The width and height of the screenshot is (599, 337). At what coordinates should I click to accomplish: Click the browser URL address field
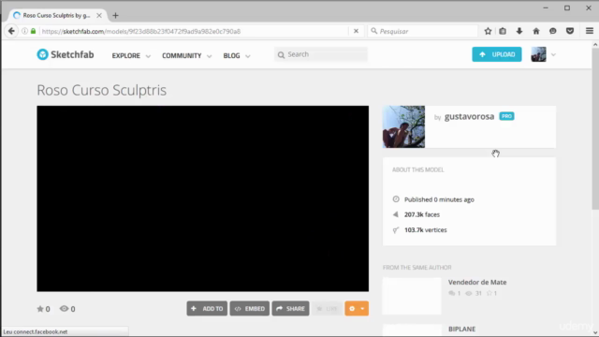coord(195,31)
